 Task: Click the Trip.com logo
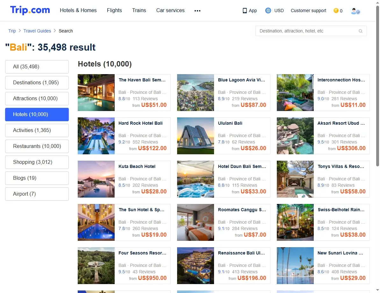click(30, 10)
